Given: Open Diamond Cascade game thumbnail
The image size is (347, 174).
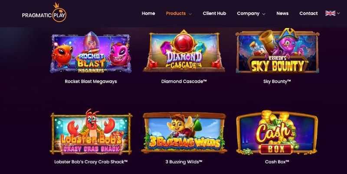Looking at the screenshot, I should [183, 51].
